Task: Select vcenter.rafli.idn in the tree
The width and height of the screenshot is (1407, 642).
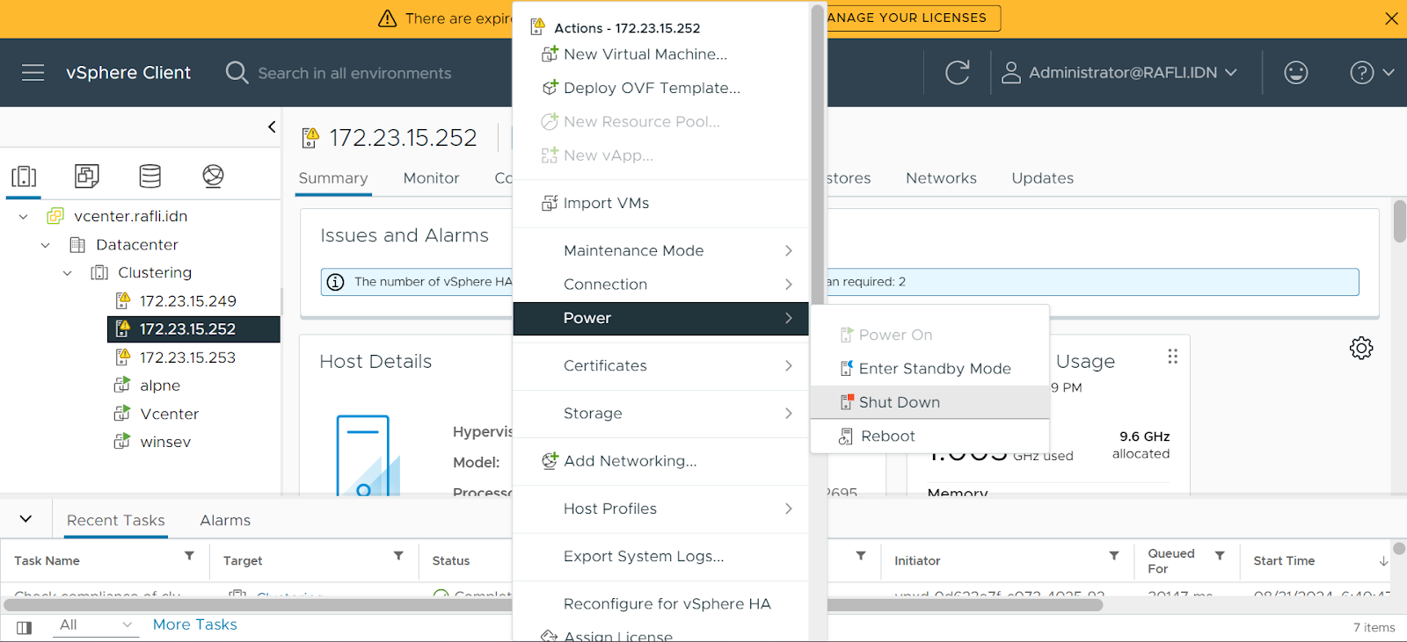Action: (x=130, y=216)
